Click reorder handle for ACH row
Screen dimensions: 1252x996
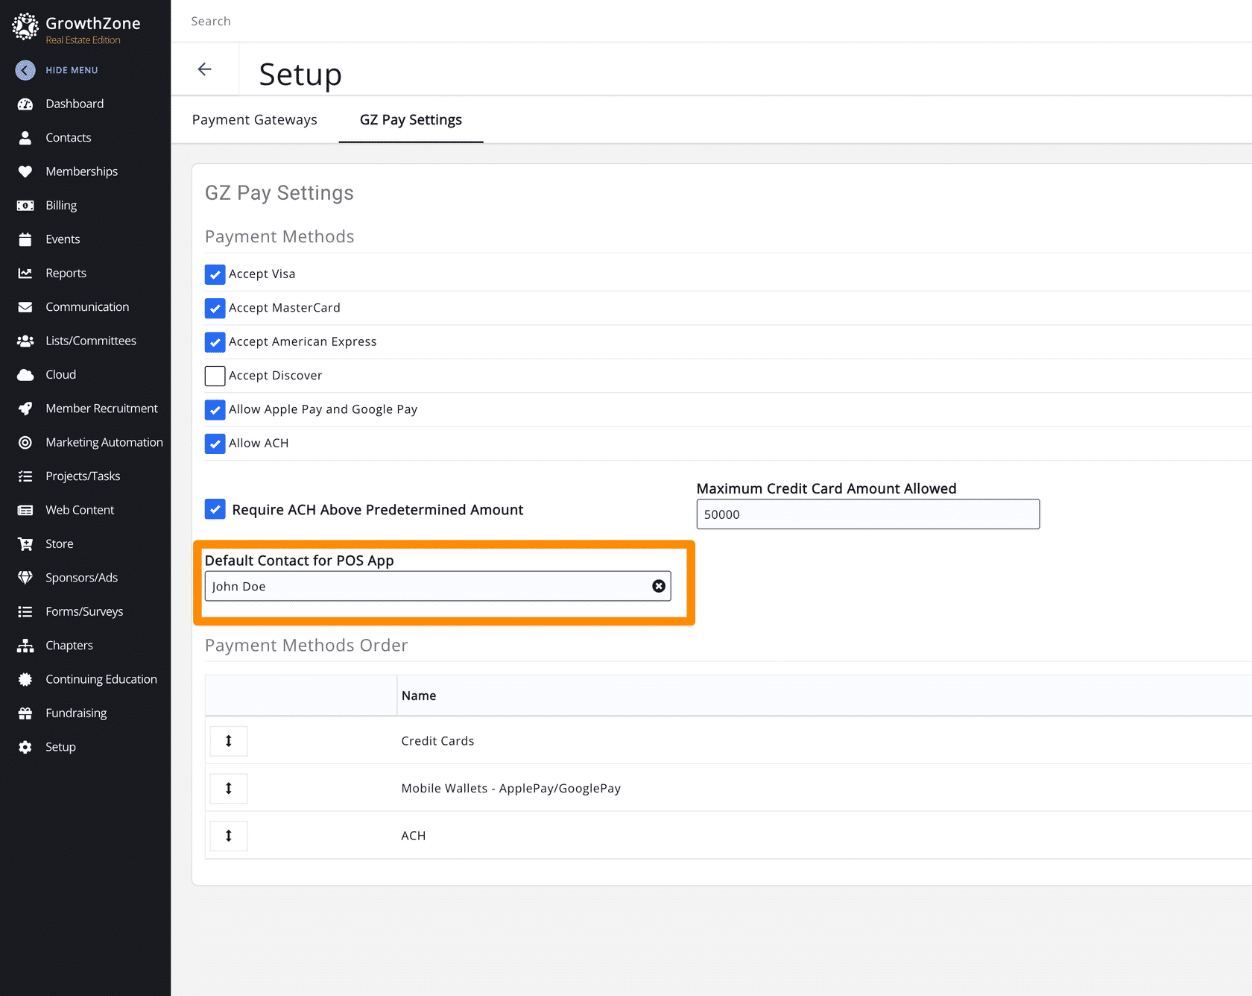pos(229,836)
